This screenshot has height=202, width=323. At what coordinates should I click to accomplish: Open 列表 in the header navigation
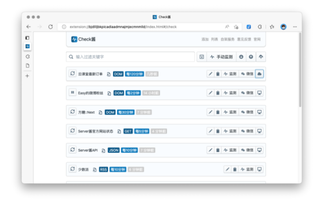click(214, 39)
